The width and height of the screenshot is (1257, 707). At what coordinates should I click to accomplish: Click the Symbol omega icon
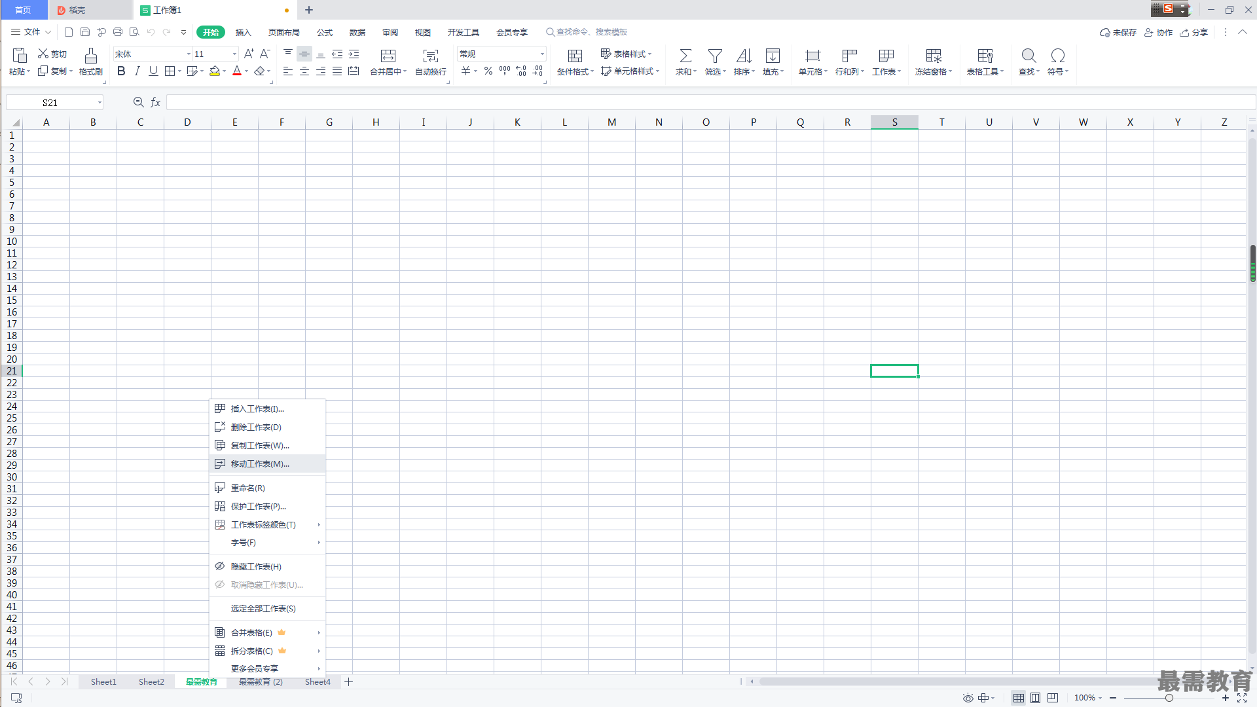tap(1057, 56)
